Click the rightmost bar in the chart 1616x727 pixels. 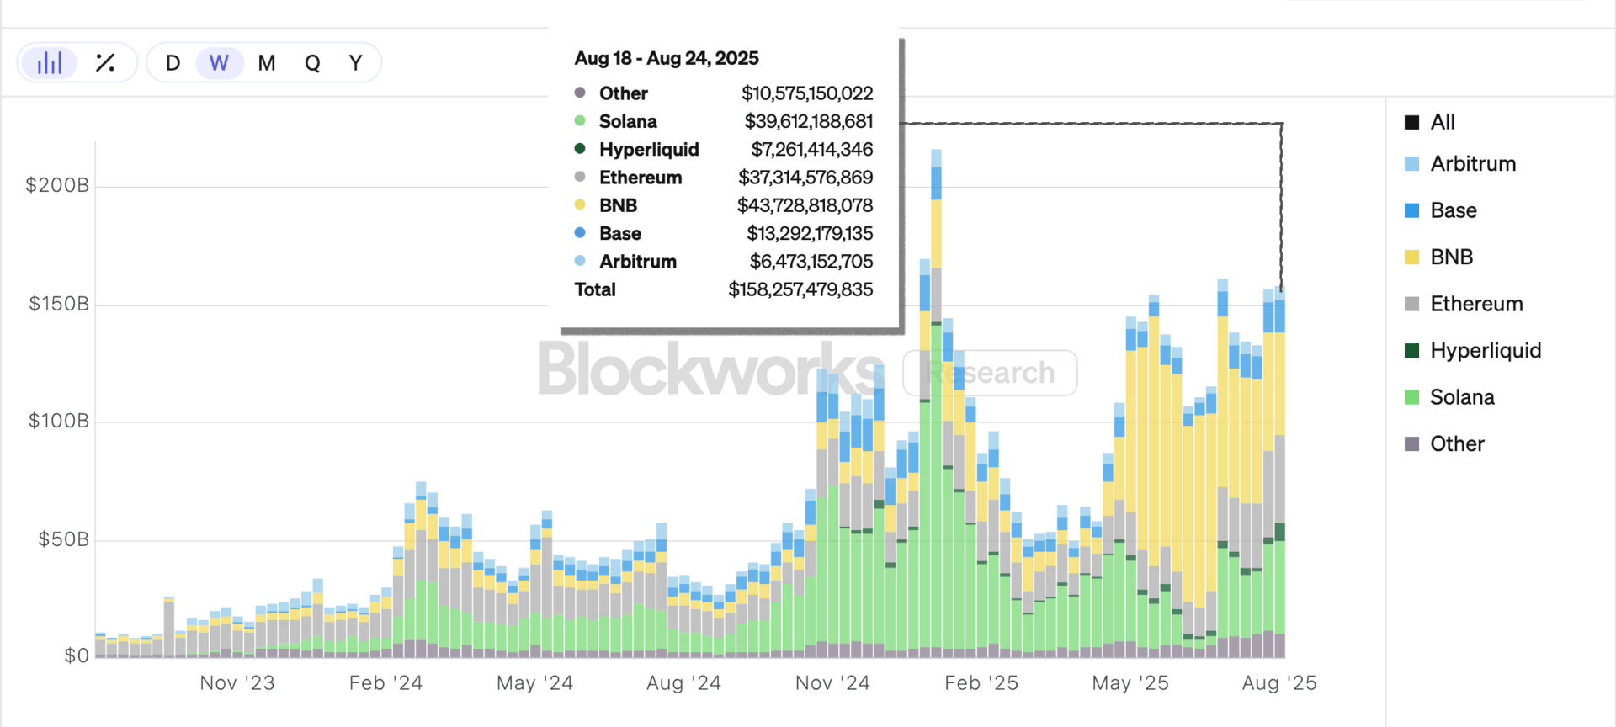point(1280,471)
